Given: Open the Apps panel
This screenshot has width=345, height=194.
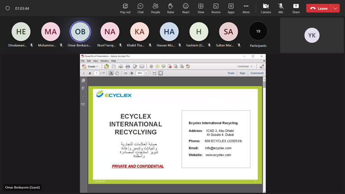Looking at the screenshot, I should pyautogui.click(x=231, y=8).
